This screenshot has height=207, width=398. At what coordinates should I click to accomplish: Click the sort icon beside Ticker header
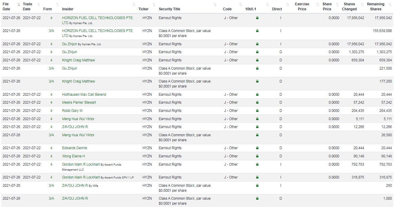154,4
